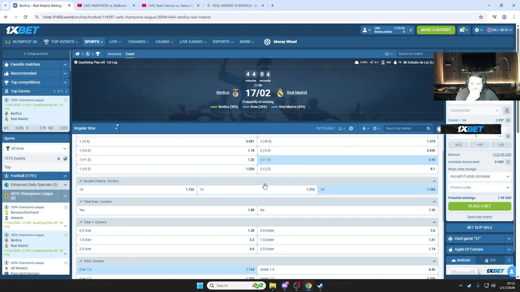Star the AS Monaco match as favorite
This screenshot has width=520, height=292.
(66, 263)
